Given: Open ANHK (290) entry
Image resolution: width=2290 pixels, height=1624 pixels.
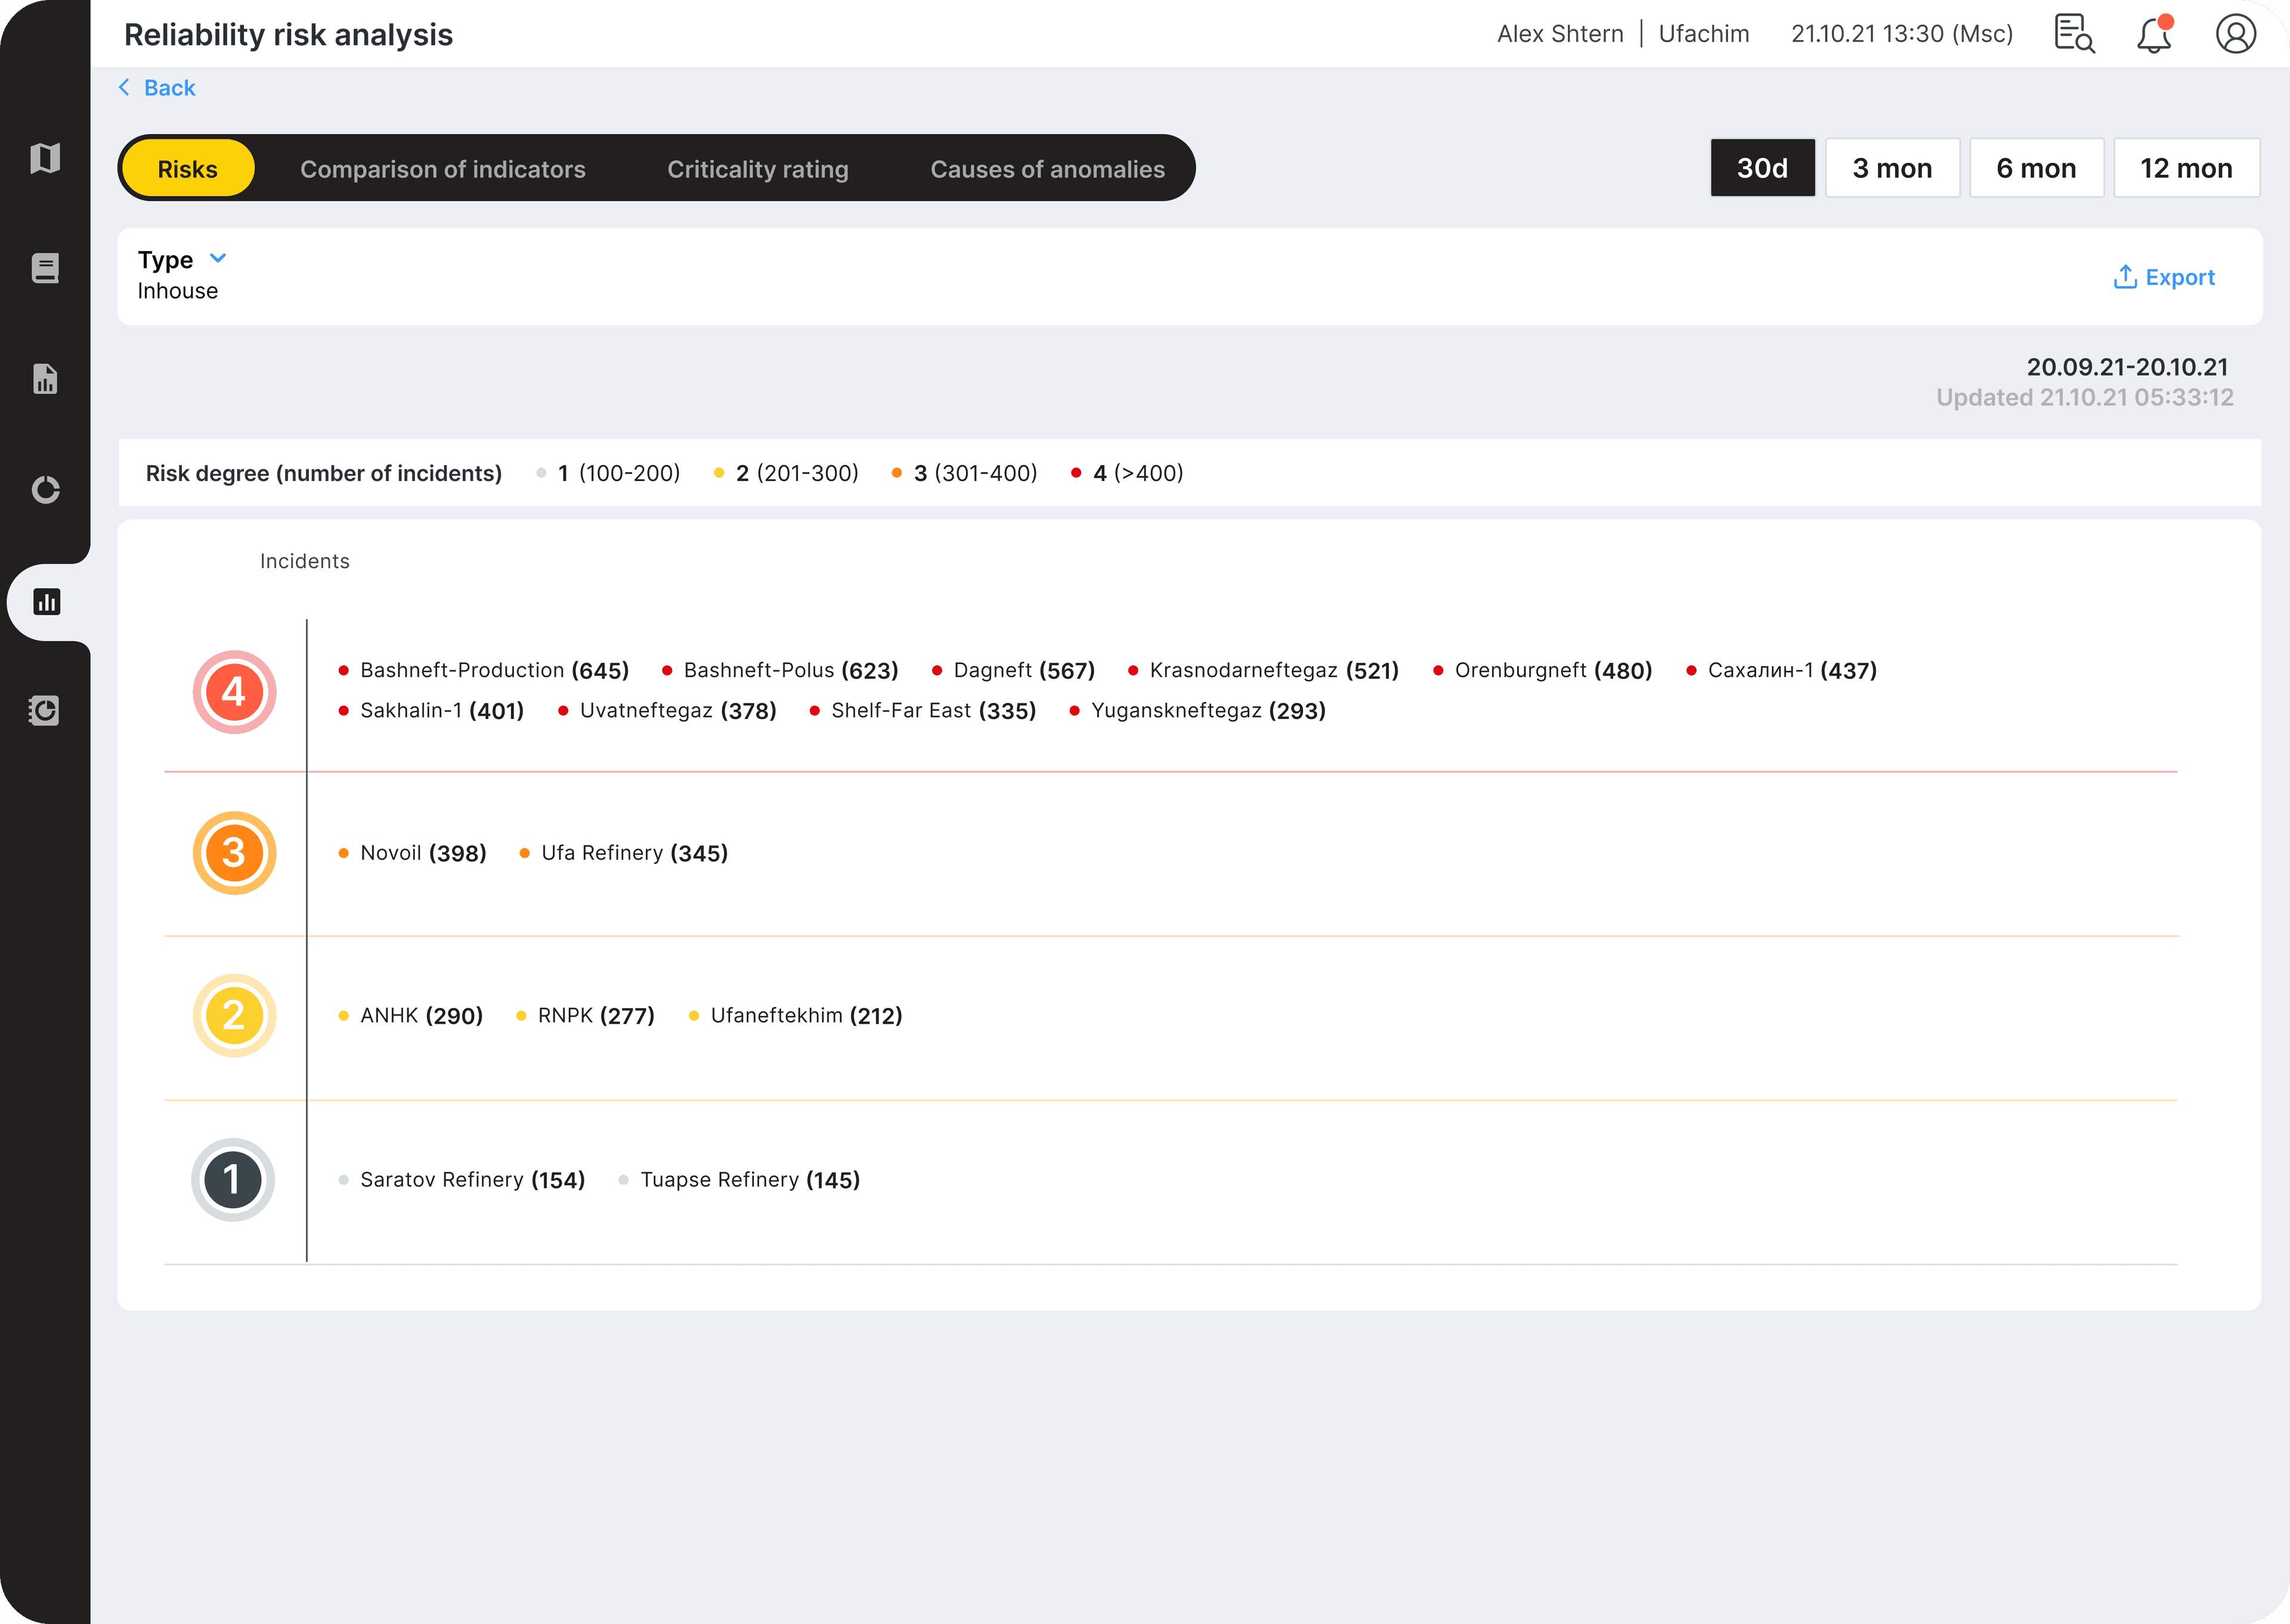Looking at the screenshot, I should pos(410,1016).
